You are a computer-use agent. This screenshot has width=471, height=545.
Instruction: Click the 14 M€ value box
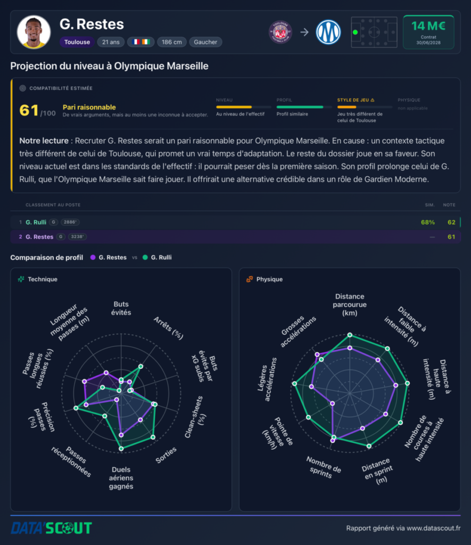(x=428, y=32)
